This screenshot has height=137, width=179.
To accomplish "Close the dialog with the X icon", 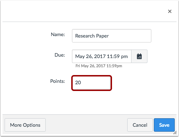I will 170,11.
